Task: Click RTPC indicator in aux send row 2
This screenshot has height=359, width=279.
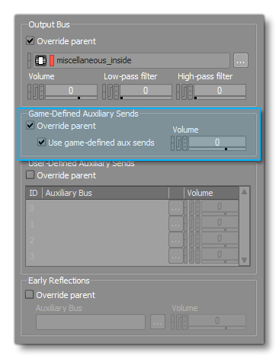Action: click(191, 239)
